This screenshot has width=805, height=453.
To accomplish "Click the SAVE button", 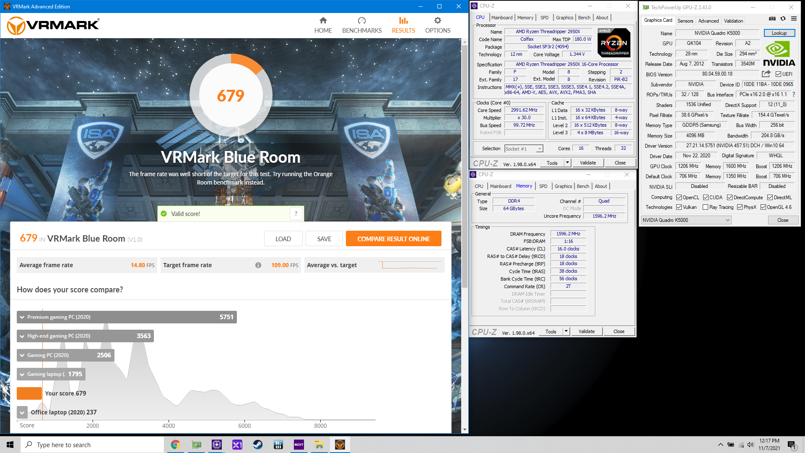I will (x=324, y=239).
